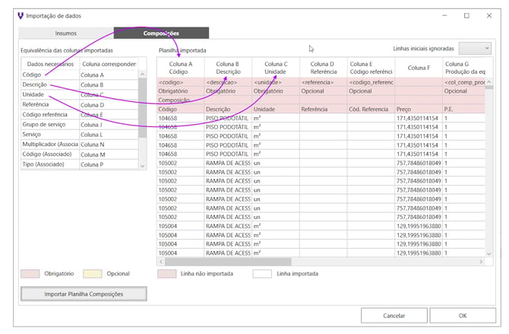Click the right arrow of the horizontal scrollbar
The width and height of the screenshot is (509, 334).
(x=480, y=262)
